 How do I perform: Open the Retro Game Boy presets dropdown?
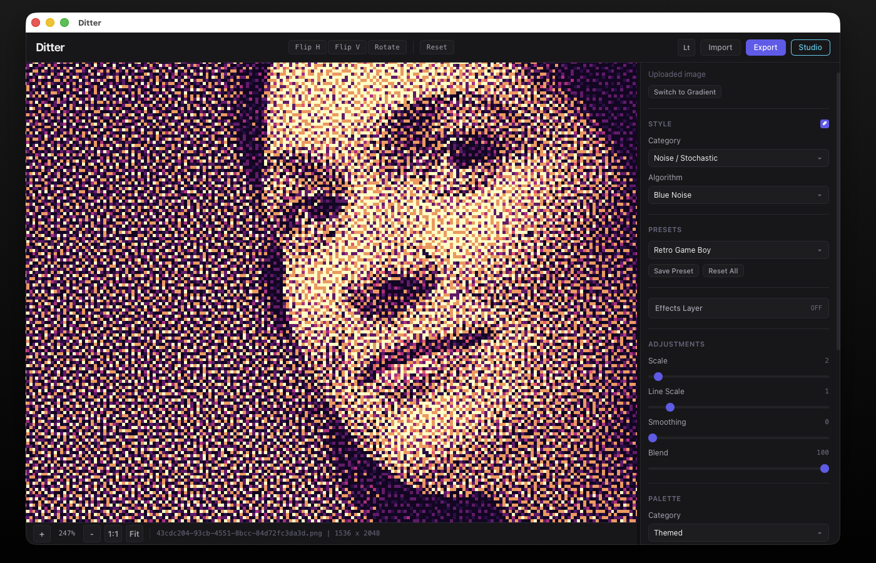point(738,250)
